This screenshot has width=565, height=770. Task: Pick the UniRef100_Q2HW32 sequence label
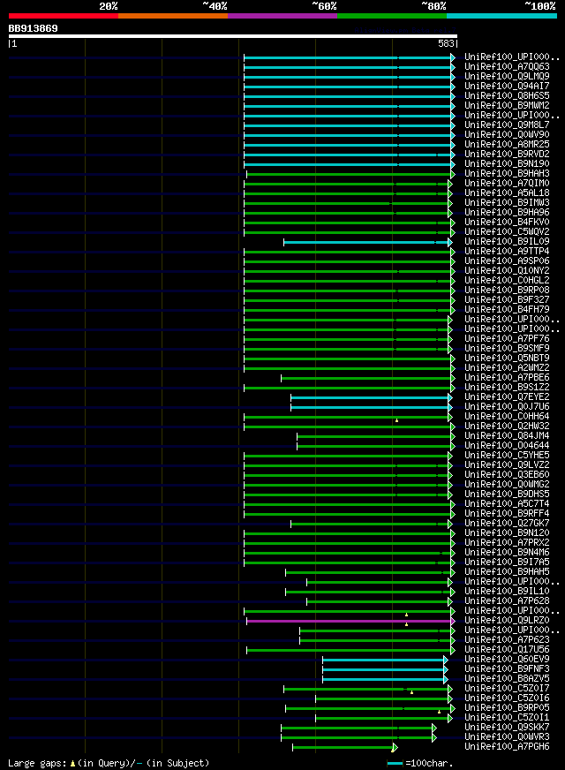[507, 427]
